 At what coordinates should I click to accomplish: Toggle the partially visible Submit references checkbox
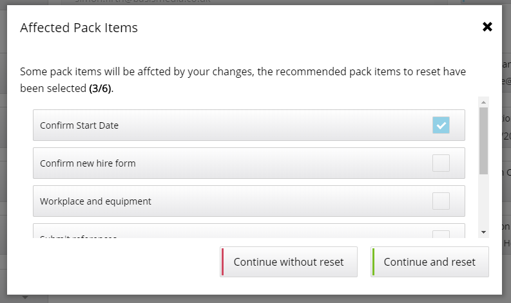point(441,235)
